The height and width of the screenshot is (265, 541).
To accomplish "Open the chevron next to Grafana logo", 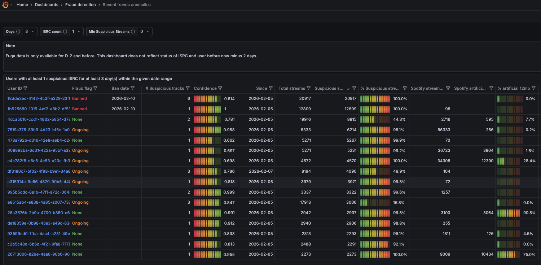I will (11, 5).
